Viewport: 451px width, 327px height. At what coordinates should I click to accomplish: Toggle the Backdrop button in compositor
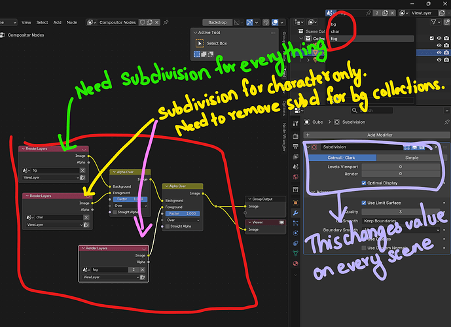(217, 22)
